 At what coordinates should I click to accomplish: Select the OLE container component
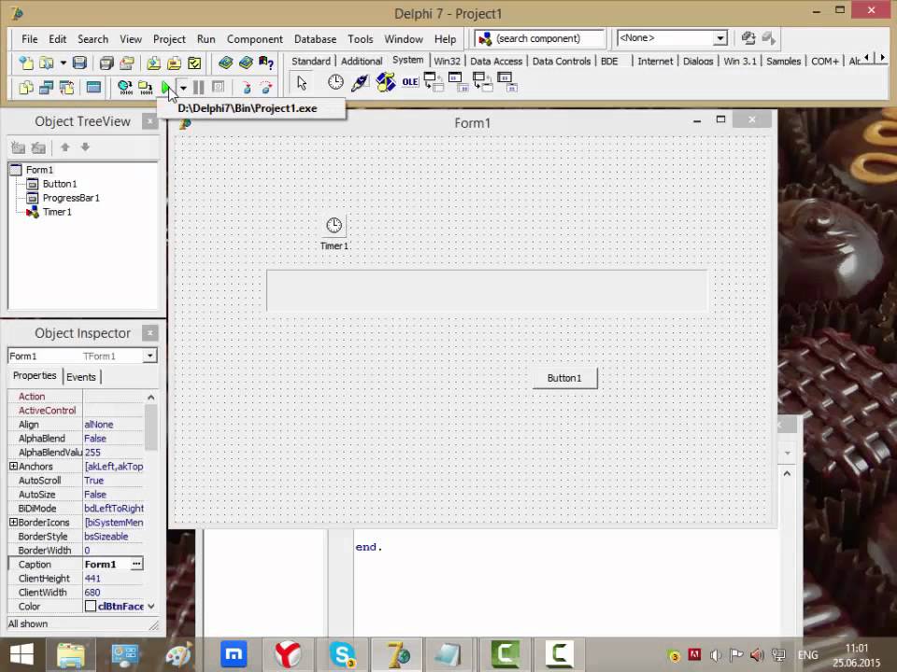click(x=409, y=82)
